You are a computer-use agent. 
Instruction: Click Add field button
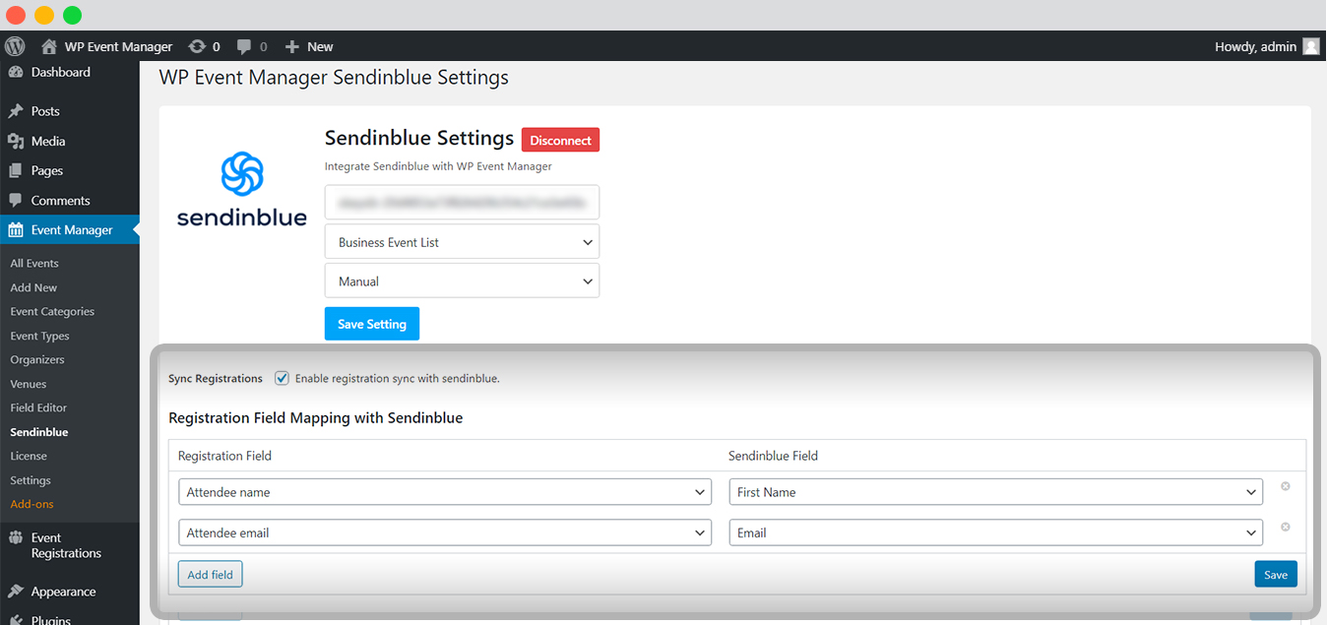(210, 574)
